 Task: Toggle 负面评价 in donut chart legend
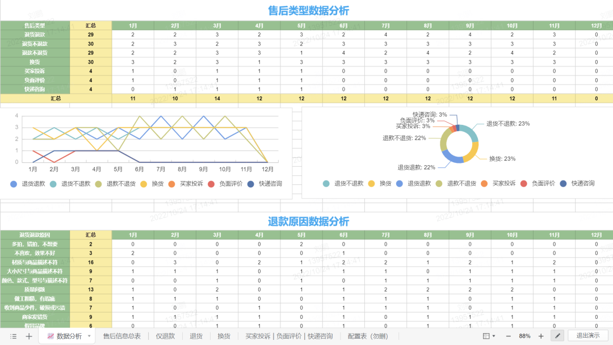(x=538, y=183)
